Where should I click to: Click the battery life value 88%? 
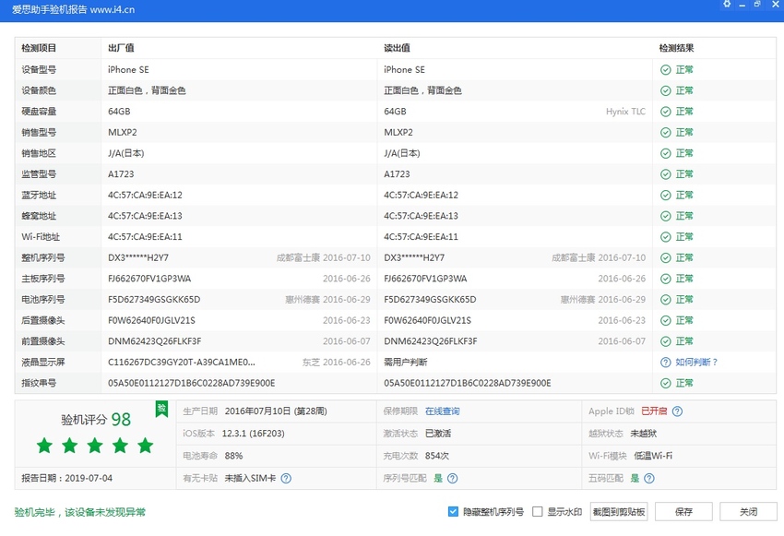233,456
